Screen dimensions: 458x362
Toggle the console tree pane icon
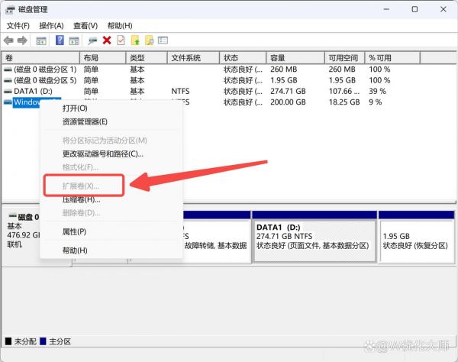click(41, 40)
